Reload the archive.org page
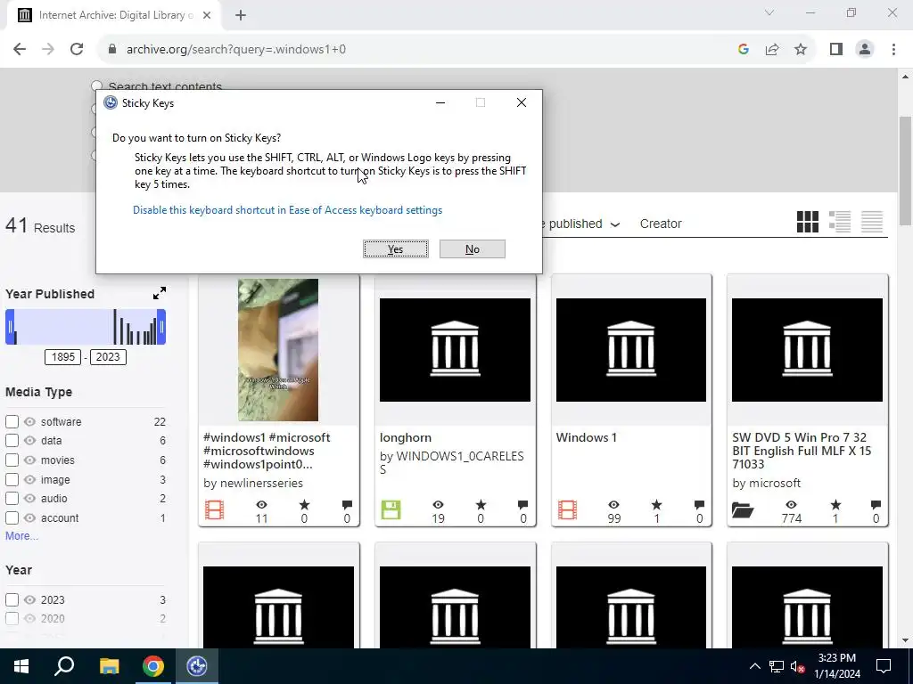The width and height of the screenshot is (913, 684). (77, 49)
